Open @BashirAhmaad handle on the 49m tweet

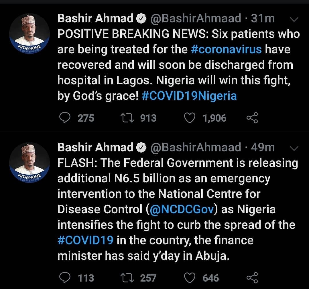pyautogui.click(x=196, y=147)
